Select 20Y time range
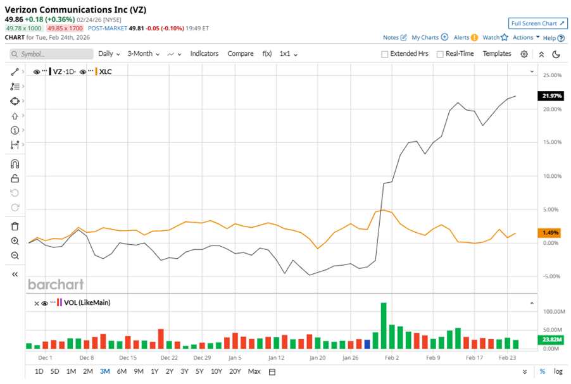The width and height of the screenshot is (571, 384). [235, 371]
